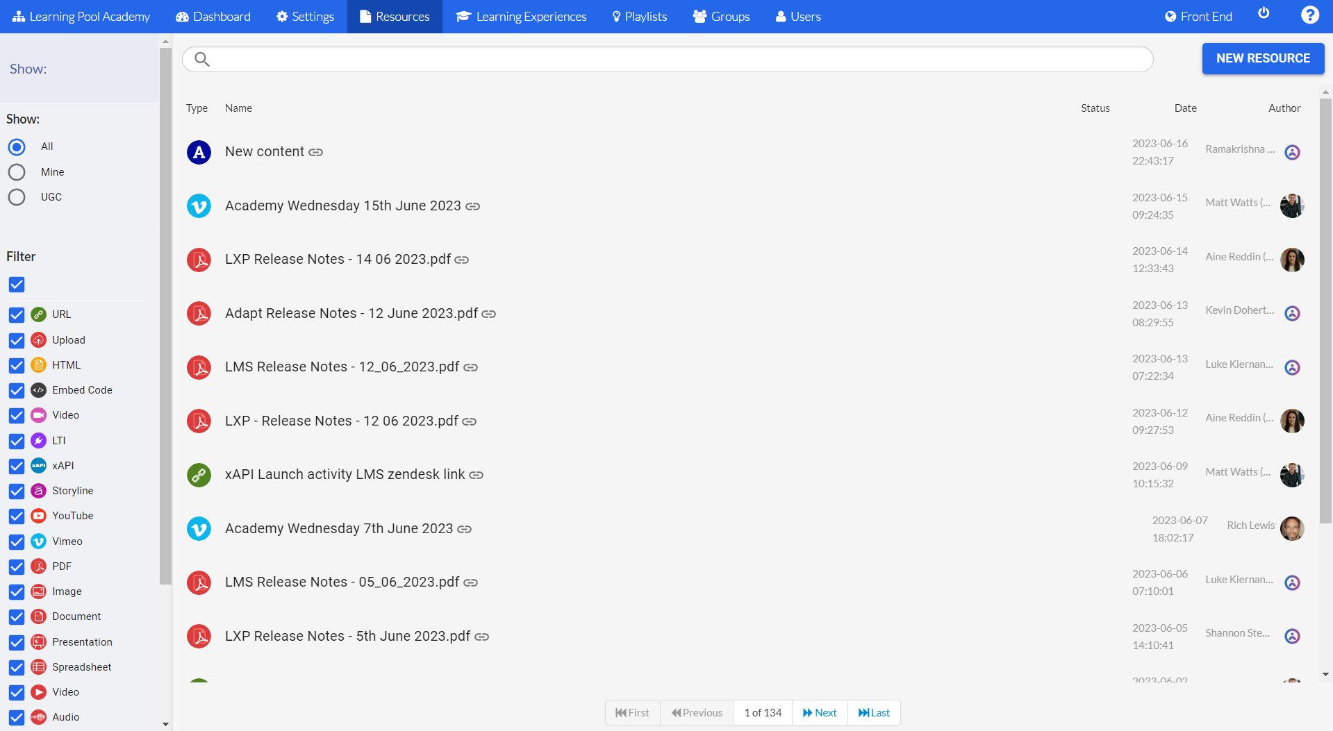Click Vimeo icon for Academy Wednesday 15th June
The height and width of the screenshot is (731, 1333).
click(199, 205)
